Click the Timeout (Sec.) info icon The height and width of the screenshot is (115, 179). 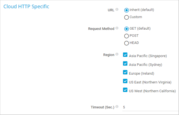pos(117,106)
